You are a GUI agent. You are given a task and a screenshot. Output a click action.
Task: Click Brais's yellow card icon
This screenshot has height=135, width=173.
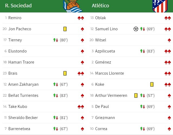click(65, 73)
